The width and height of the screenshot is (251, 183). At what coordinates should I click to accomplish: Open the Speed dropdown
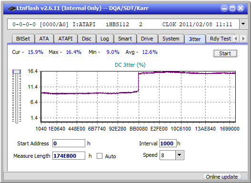180,155
